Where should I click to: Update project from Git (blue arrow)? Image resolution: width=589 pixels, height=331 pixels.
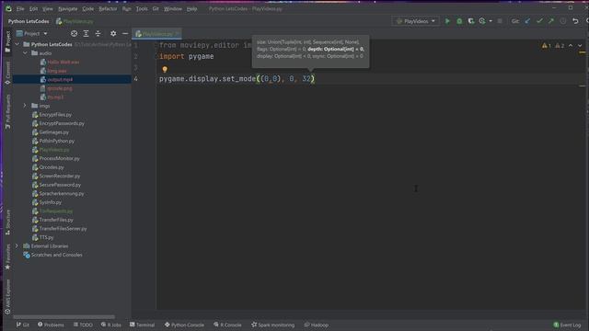coord(527,21)
